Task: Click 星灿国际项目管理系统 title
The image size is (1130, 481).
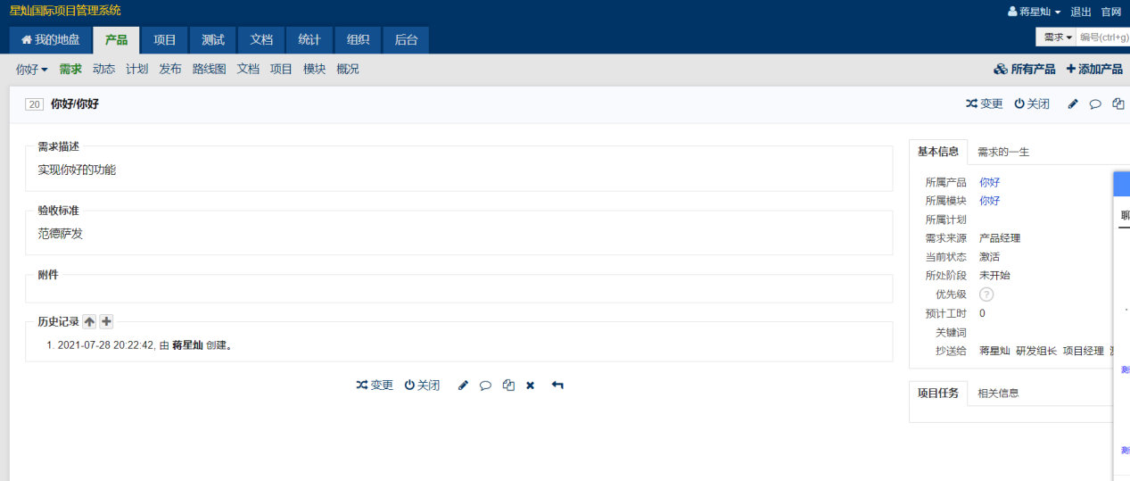Action: 65,11
